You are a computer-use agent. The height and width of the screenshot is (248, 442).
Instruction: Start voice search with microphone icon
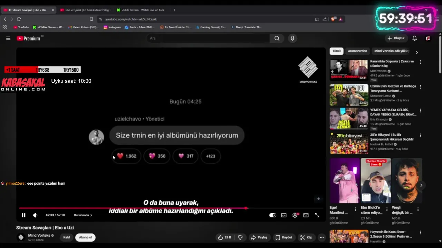click(292, 38)
